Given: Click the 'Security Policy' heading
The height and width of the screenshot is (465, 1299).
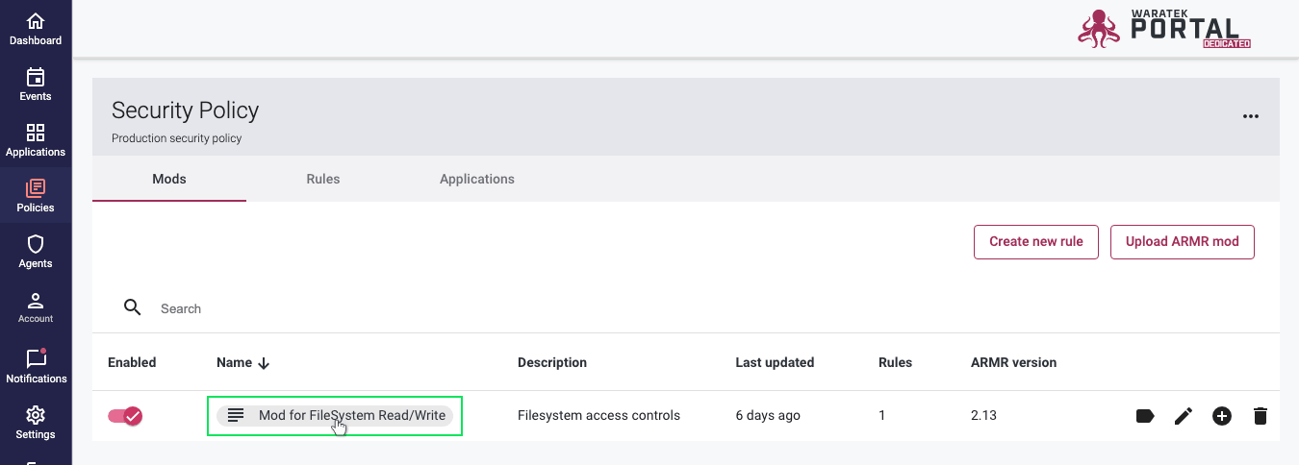Looking at the screenshot, I should 185,110.
